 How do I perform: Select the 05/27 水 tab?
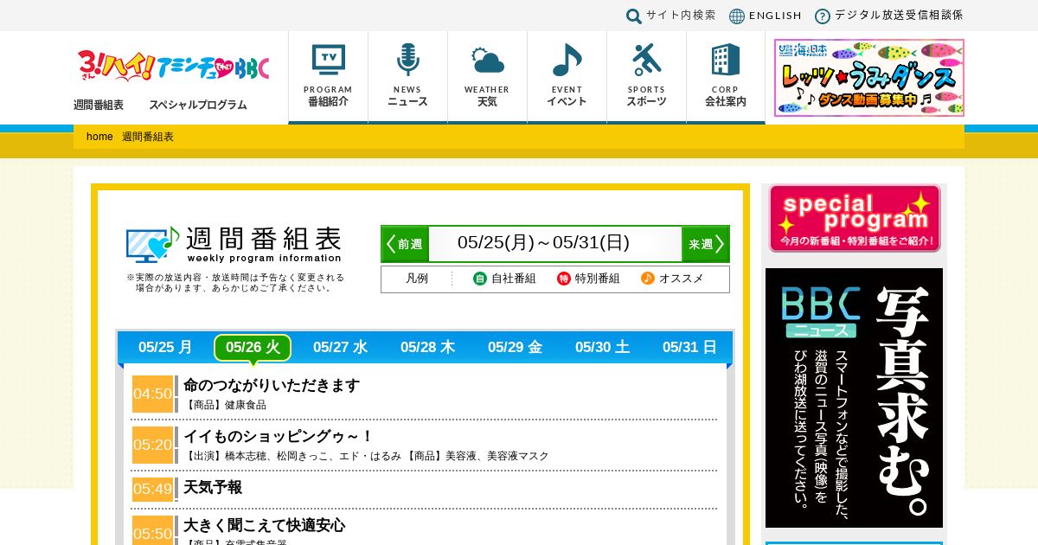[340, 348]
